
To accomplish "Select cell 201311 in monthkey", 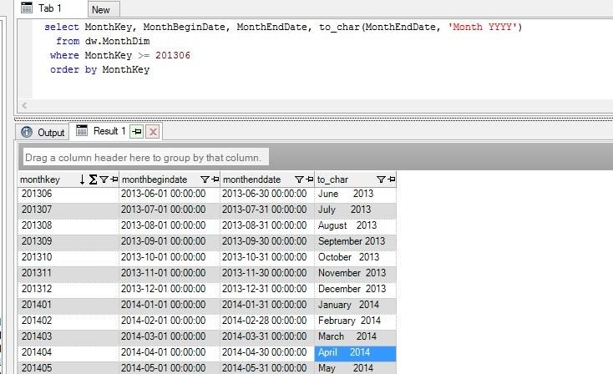I will (x=68, y=273).
